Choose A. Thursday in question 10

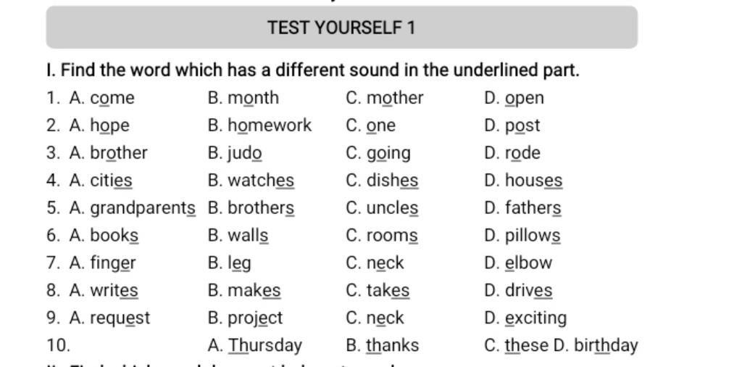tap(254, 345)
